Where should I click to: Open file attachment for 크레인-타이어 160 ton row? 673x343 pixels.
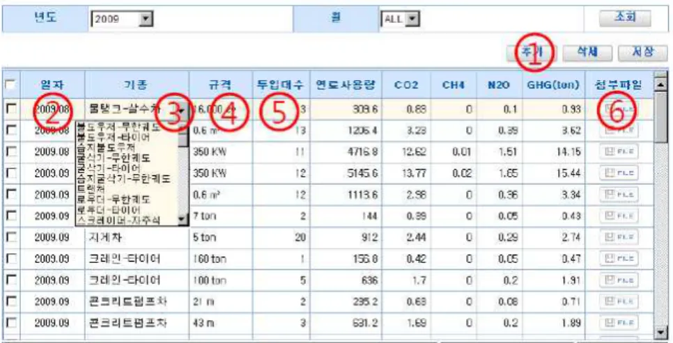click(619, 259)
